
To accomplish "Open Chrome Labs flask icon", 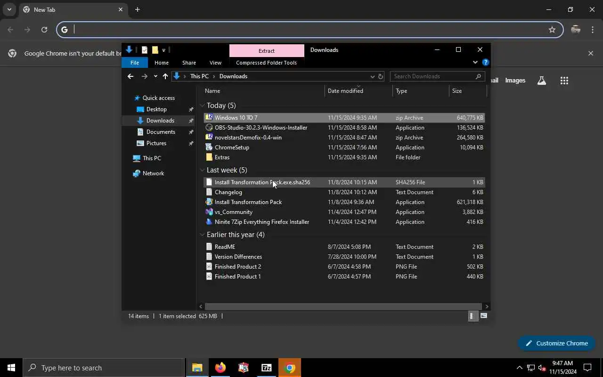I will (542, 81).
